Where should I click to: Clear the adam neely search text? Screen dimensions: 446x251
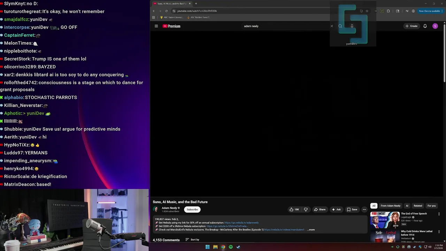[332, 26]
